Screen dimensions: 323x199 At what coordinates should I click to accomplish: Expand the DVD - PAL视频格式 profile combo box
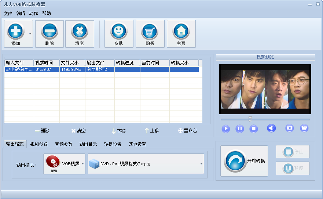[x=201, y=164]
